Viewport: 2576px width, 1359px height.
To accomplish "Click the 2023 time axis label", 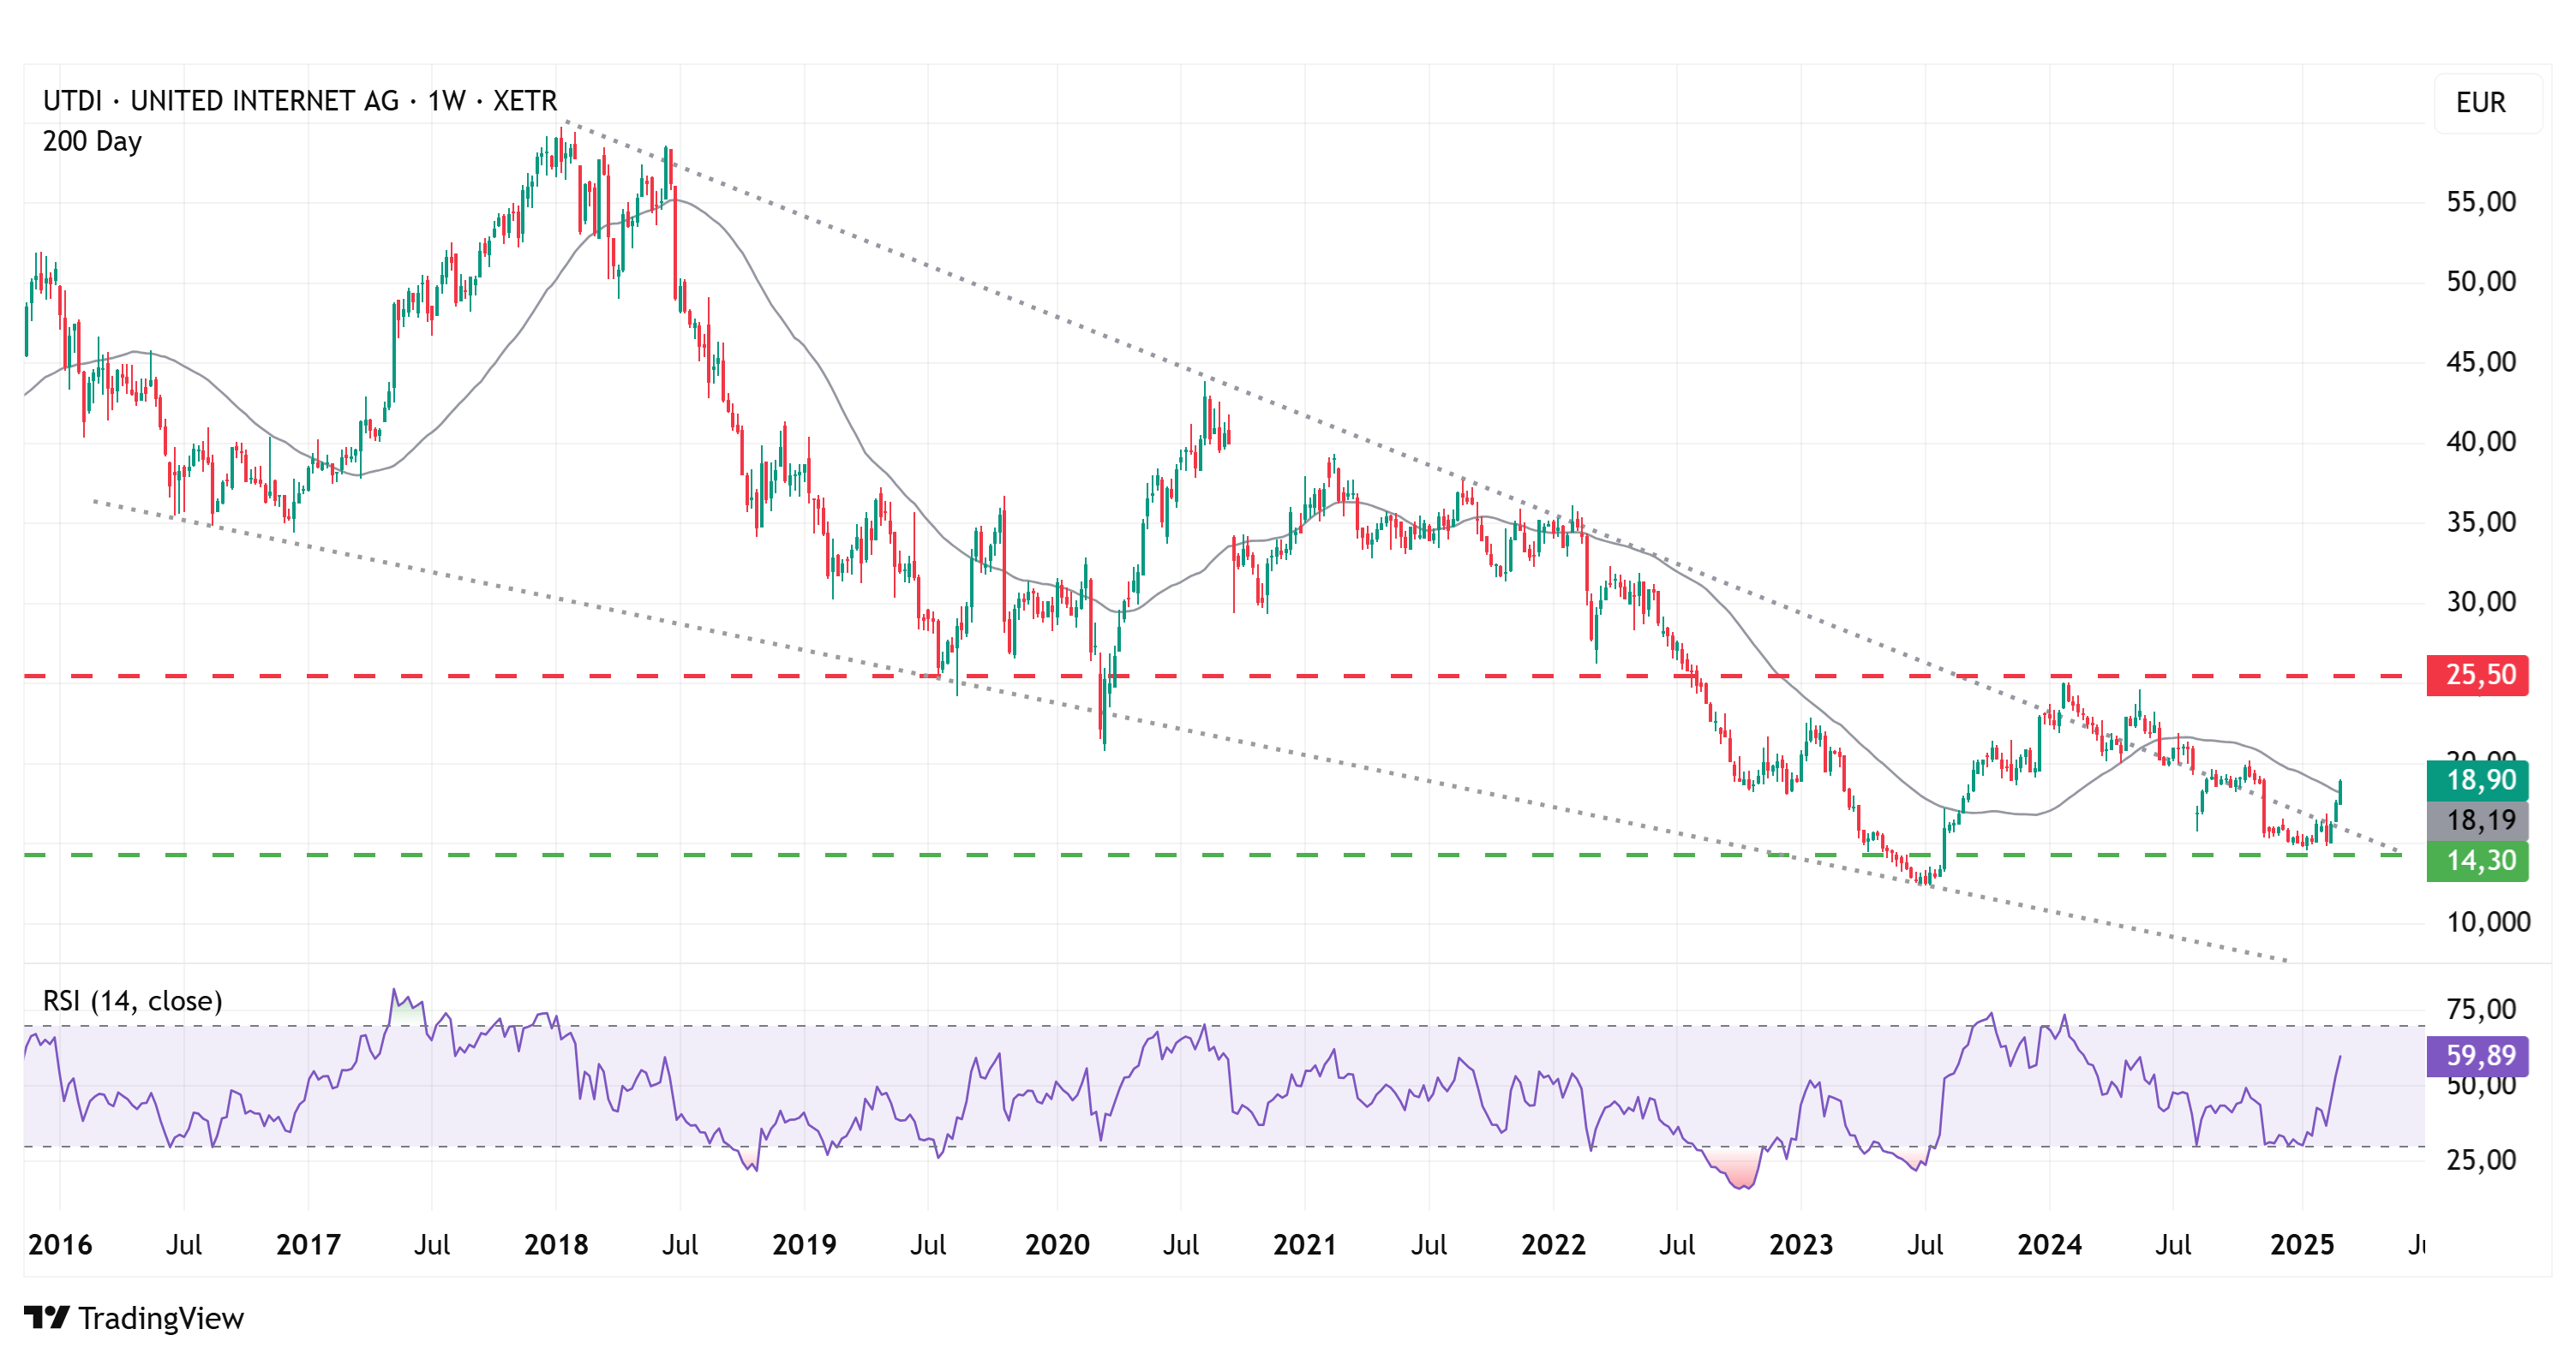I will coord(1801,1244).
